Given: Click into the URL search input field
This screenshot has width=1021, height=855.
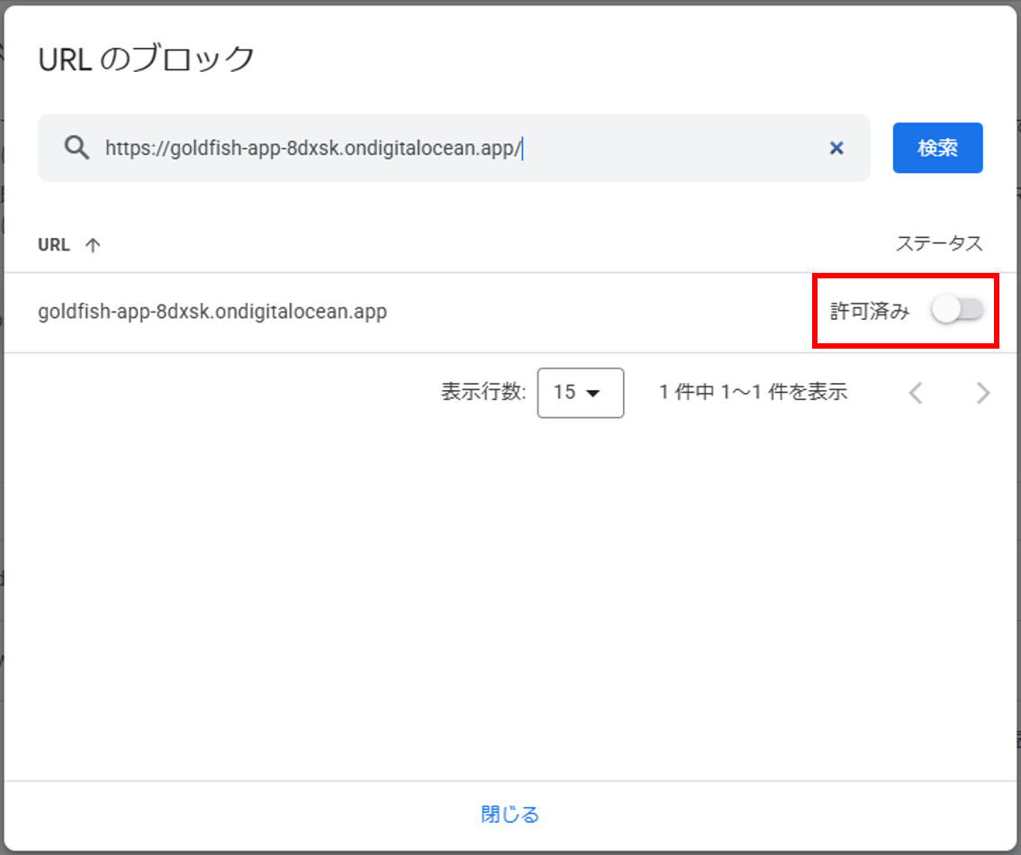Looking at the screenshot, I should pos(450,148).
